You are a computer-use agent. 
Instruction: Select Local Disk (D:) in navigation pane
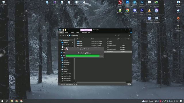(67, 76)
